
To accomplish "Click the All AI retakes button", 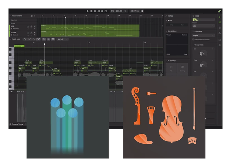I will click(x=171, y=68).
